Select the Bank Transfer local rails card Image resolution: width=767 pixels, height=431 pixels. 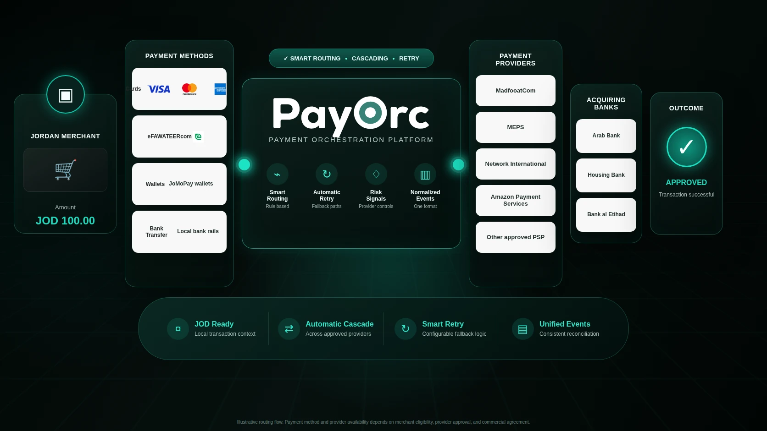click(x=179, y=232)
